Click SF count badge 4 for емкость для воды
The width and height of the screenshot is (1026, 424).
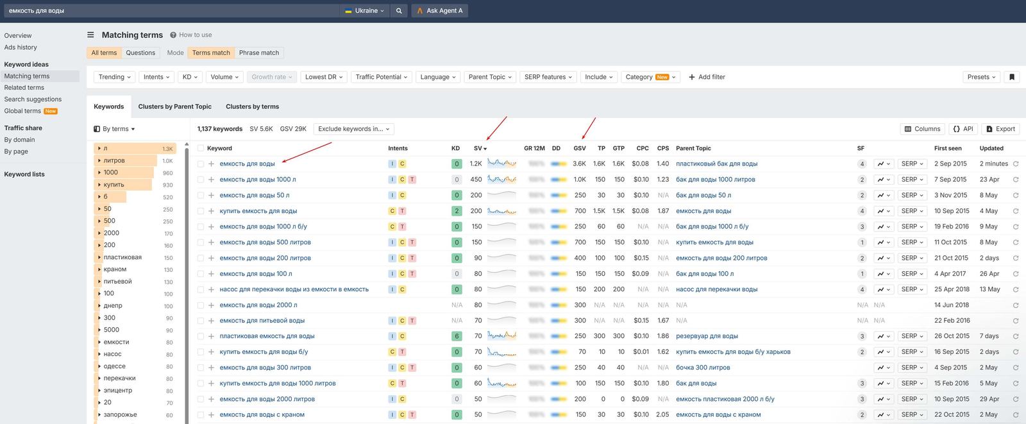pyautogui.click(x=862, y=164)
